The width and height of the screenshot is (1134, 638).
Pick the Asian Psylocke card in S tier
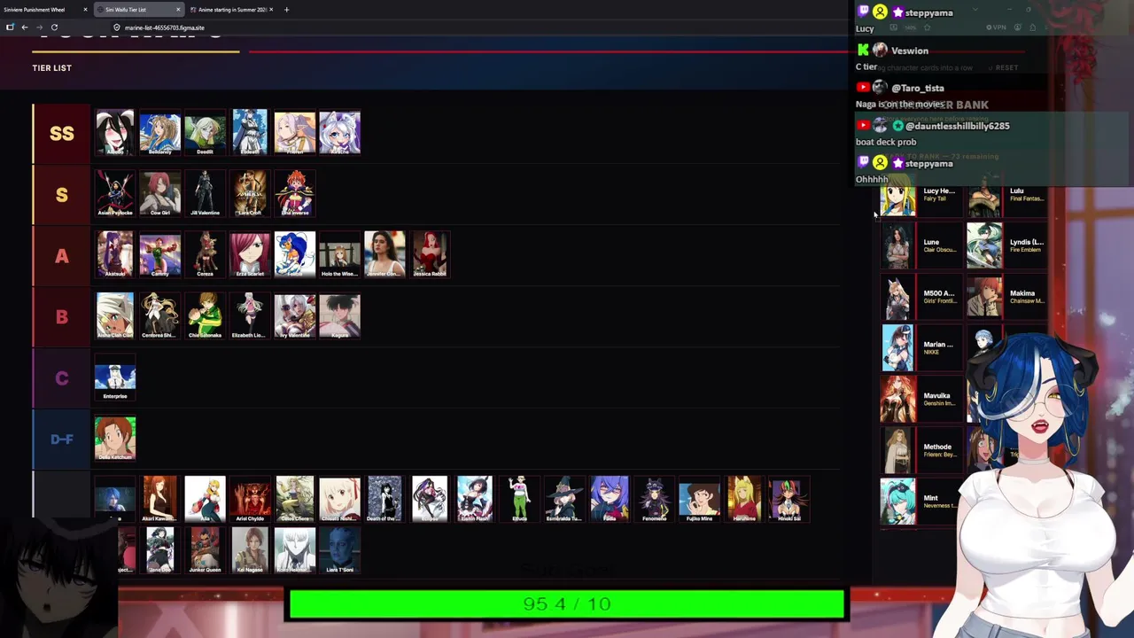coord(115,194)
